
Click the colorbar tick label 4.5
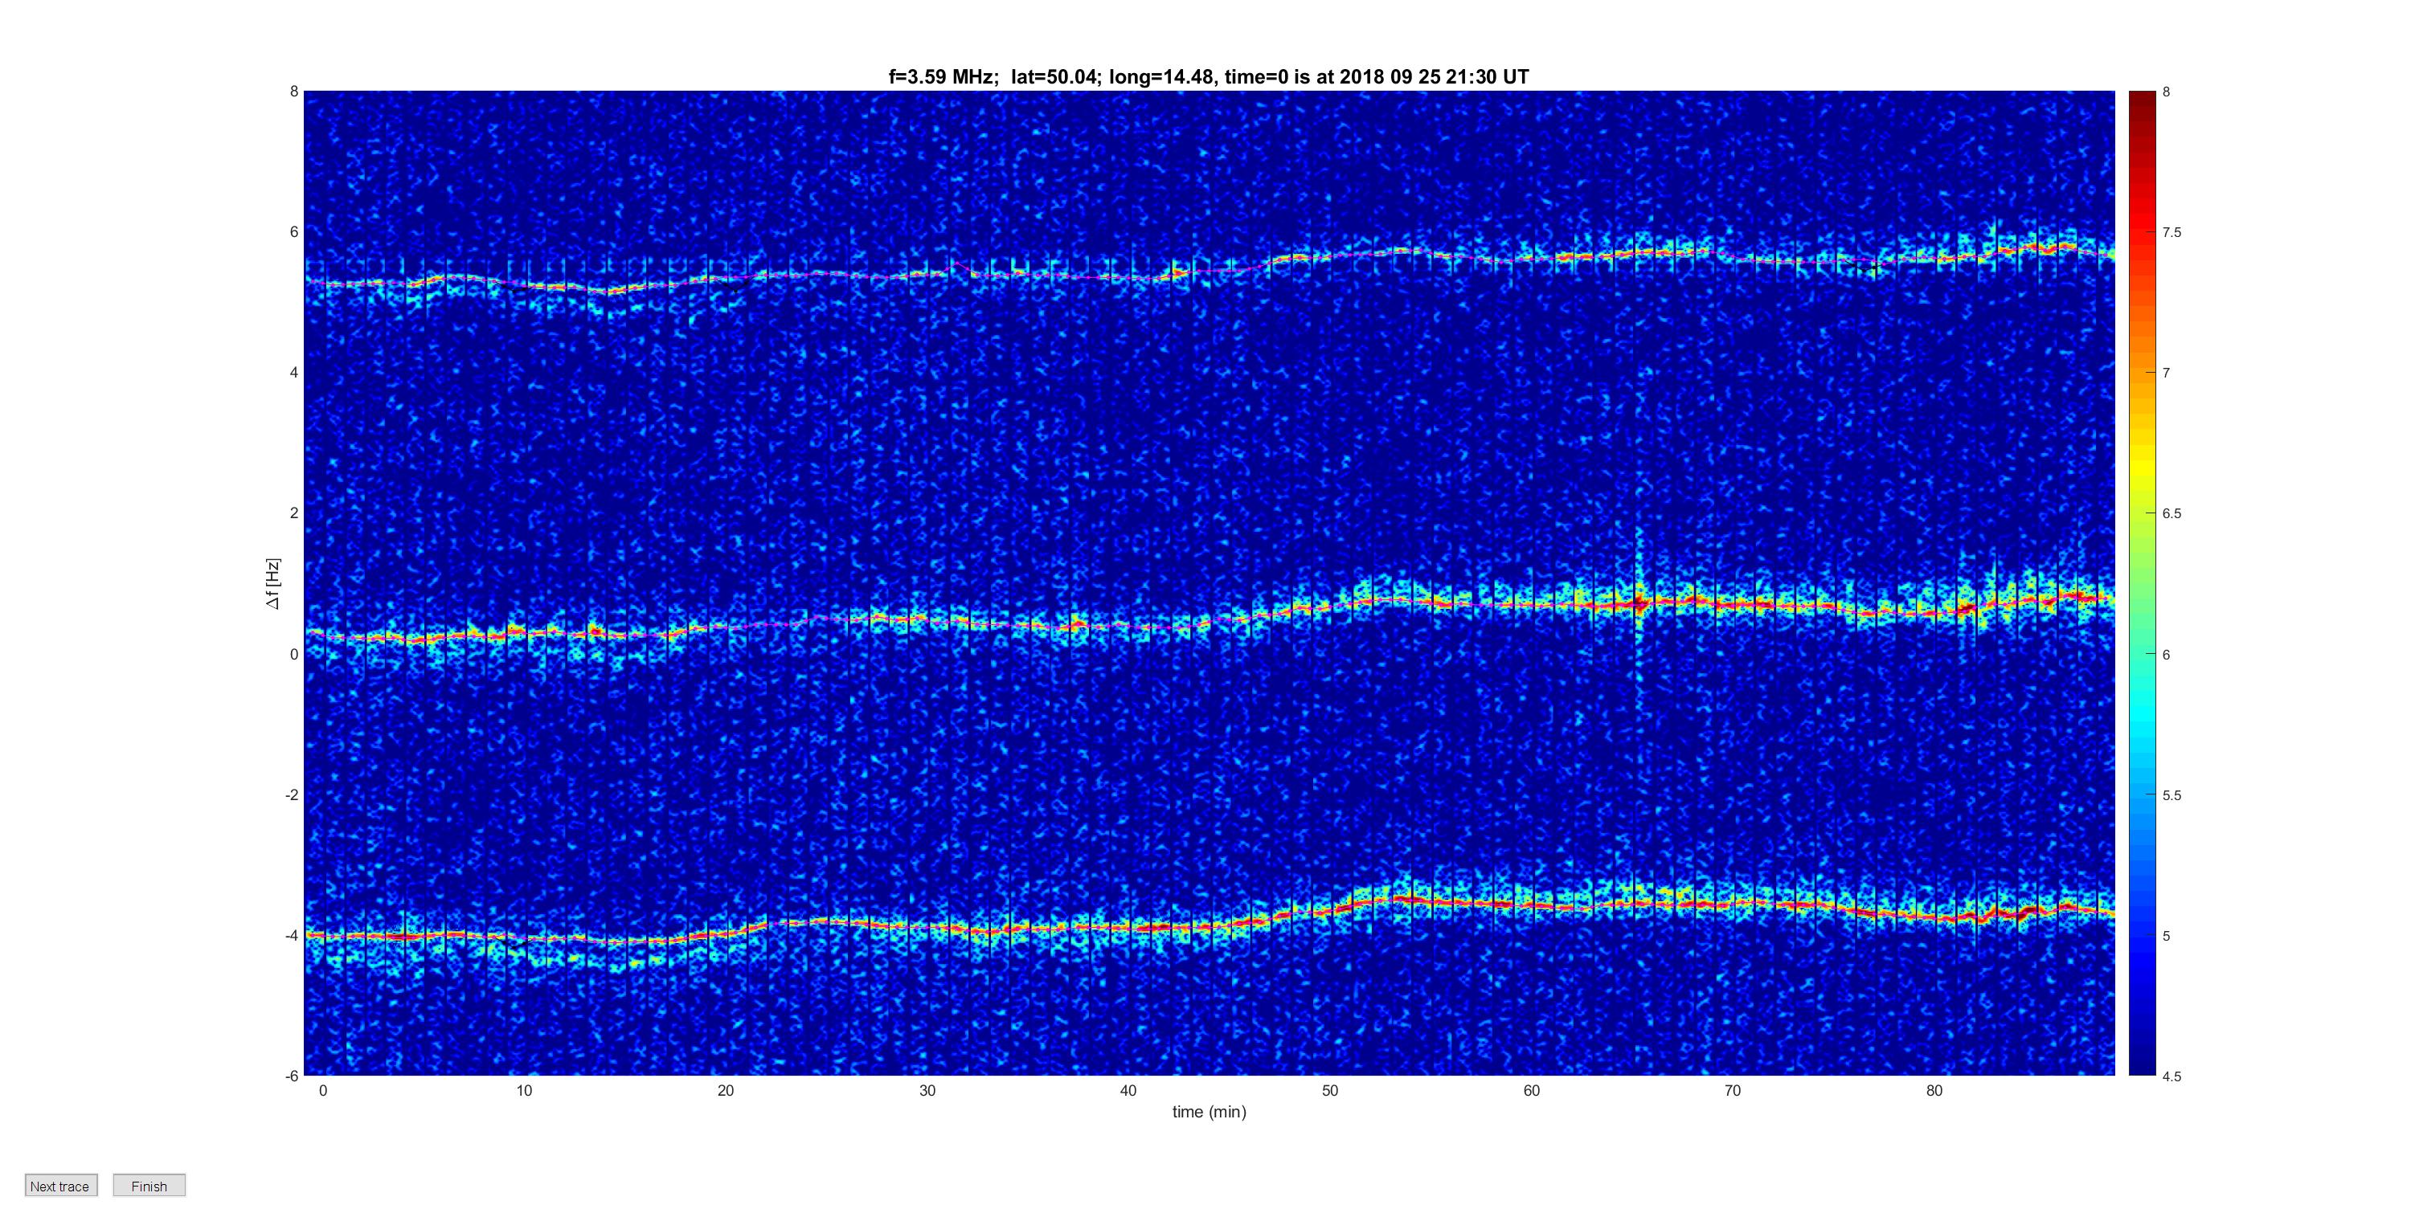click(x=2172, y=1076)
